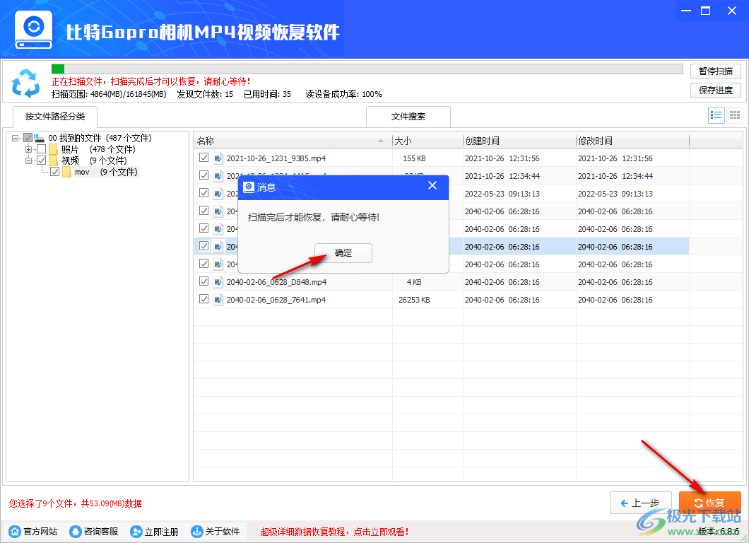Viewport: 749px width, 543px height.
Task: Select the 2021-10-26 12:31:56 creation time cell
Action: pos(502,158)
